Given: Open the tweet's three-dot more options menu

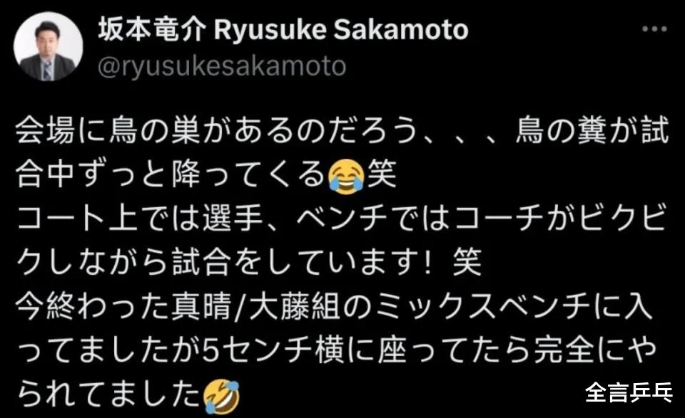Looking at the screenshot, I should tap(654, 29).
